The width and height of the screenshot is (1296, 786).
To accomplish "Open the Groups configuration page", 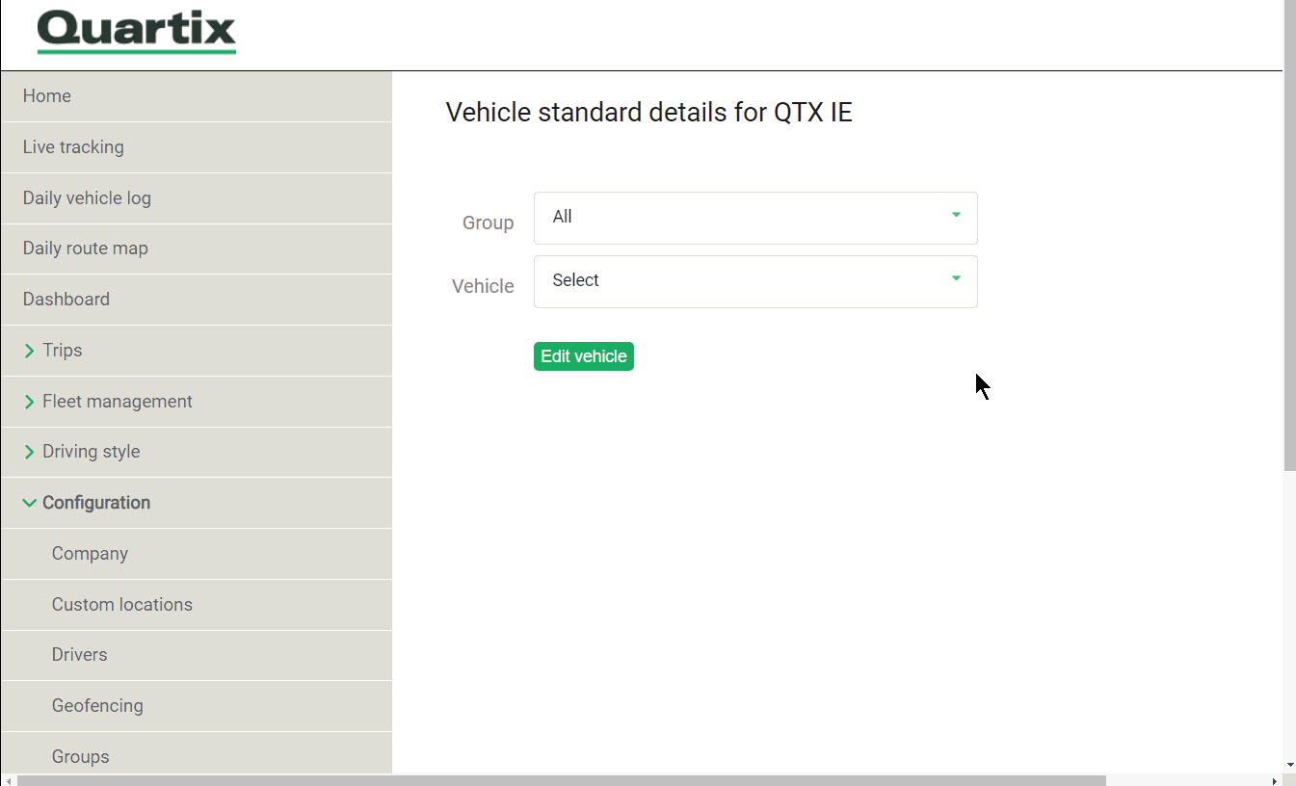I will (x=197, y=754).
